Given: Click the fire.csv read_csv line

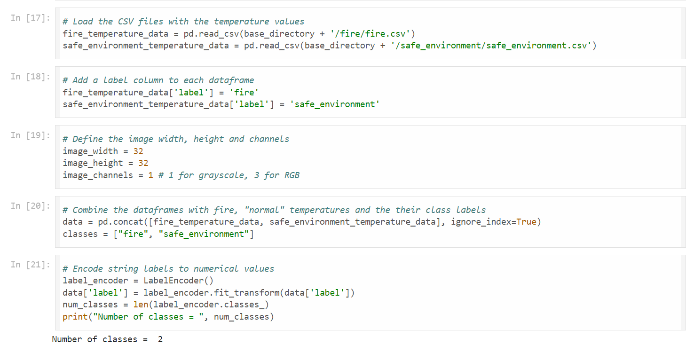Looking at the screenshot, I should click(x=239, y=33).
